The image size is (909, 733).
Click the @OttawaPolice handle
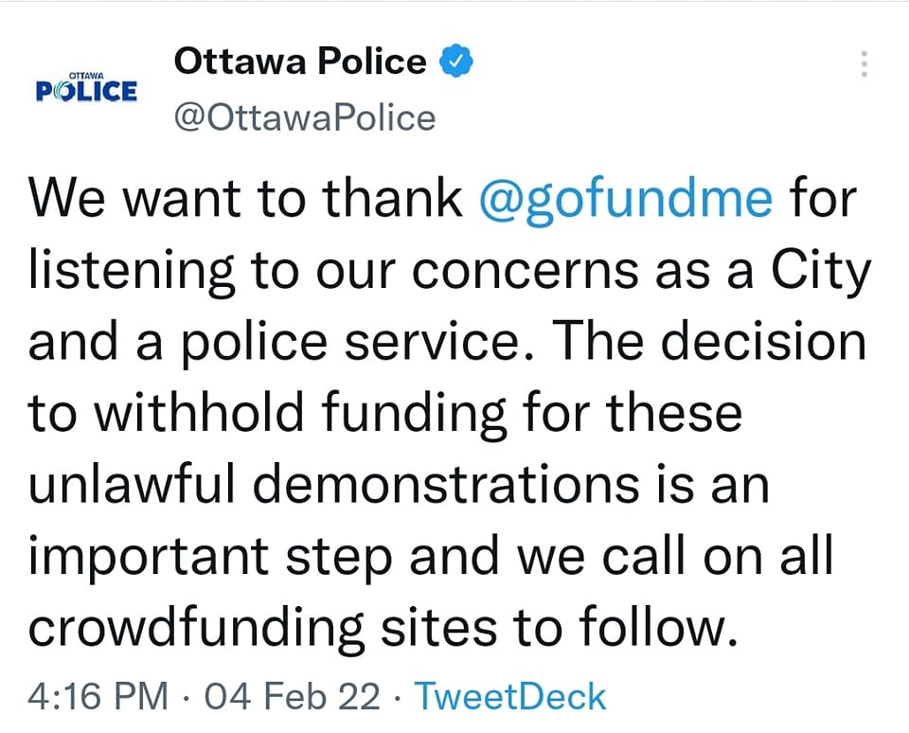tap(305, 117)
